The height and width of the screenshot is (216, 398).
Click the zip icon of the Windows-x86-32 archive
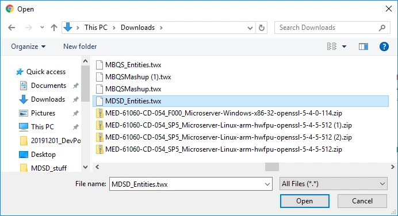click(x=99, y=113)
